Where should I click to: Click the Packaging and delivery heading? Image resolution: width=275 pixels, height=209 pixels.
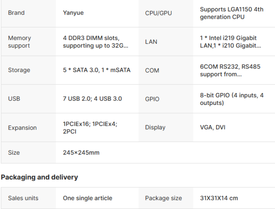[x=39, y=177]
